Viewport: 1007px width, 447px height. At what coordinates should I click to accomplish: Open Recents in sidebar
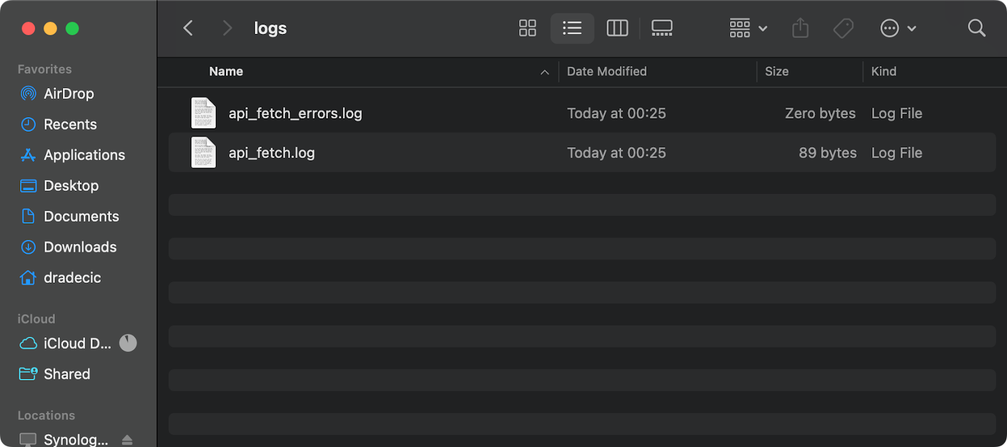tap(70, 125)
